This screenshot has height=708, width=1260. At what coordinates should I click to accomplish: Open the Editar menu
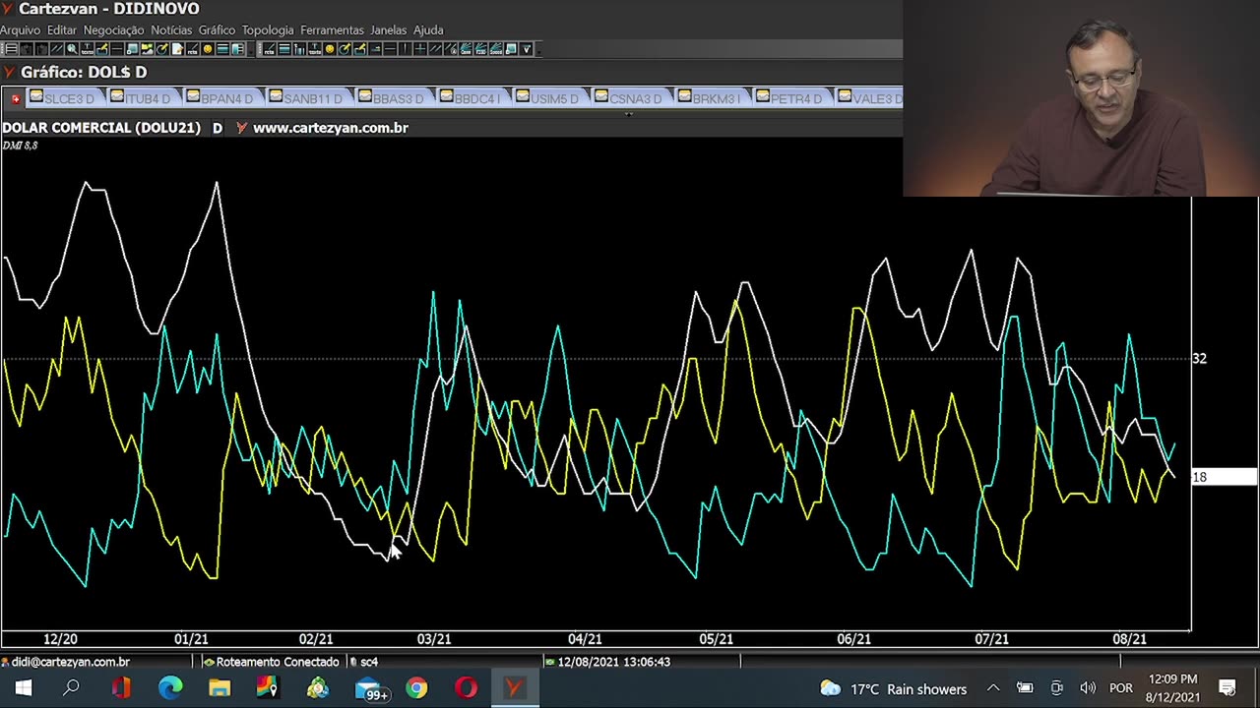[x=61, y=30]
